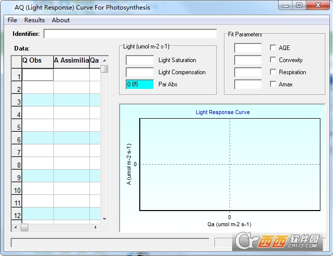Click the vertical scrollbar thumb
The width and height of the screenshot is (333, 256).
(x=104, y=69)
